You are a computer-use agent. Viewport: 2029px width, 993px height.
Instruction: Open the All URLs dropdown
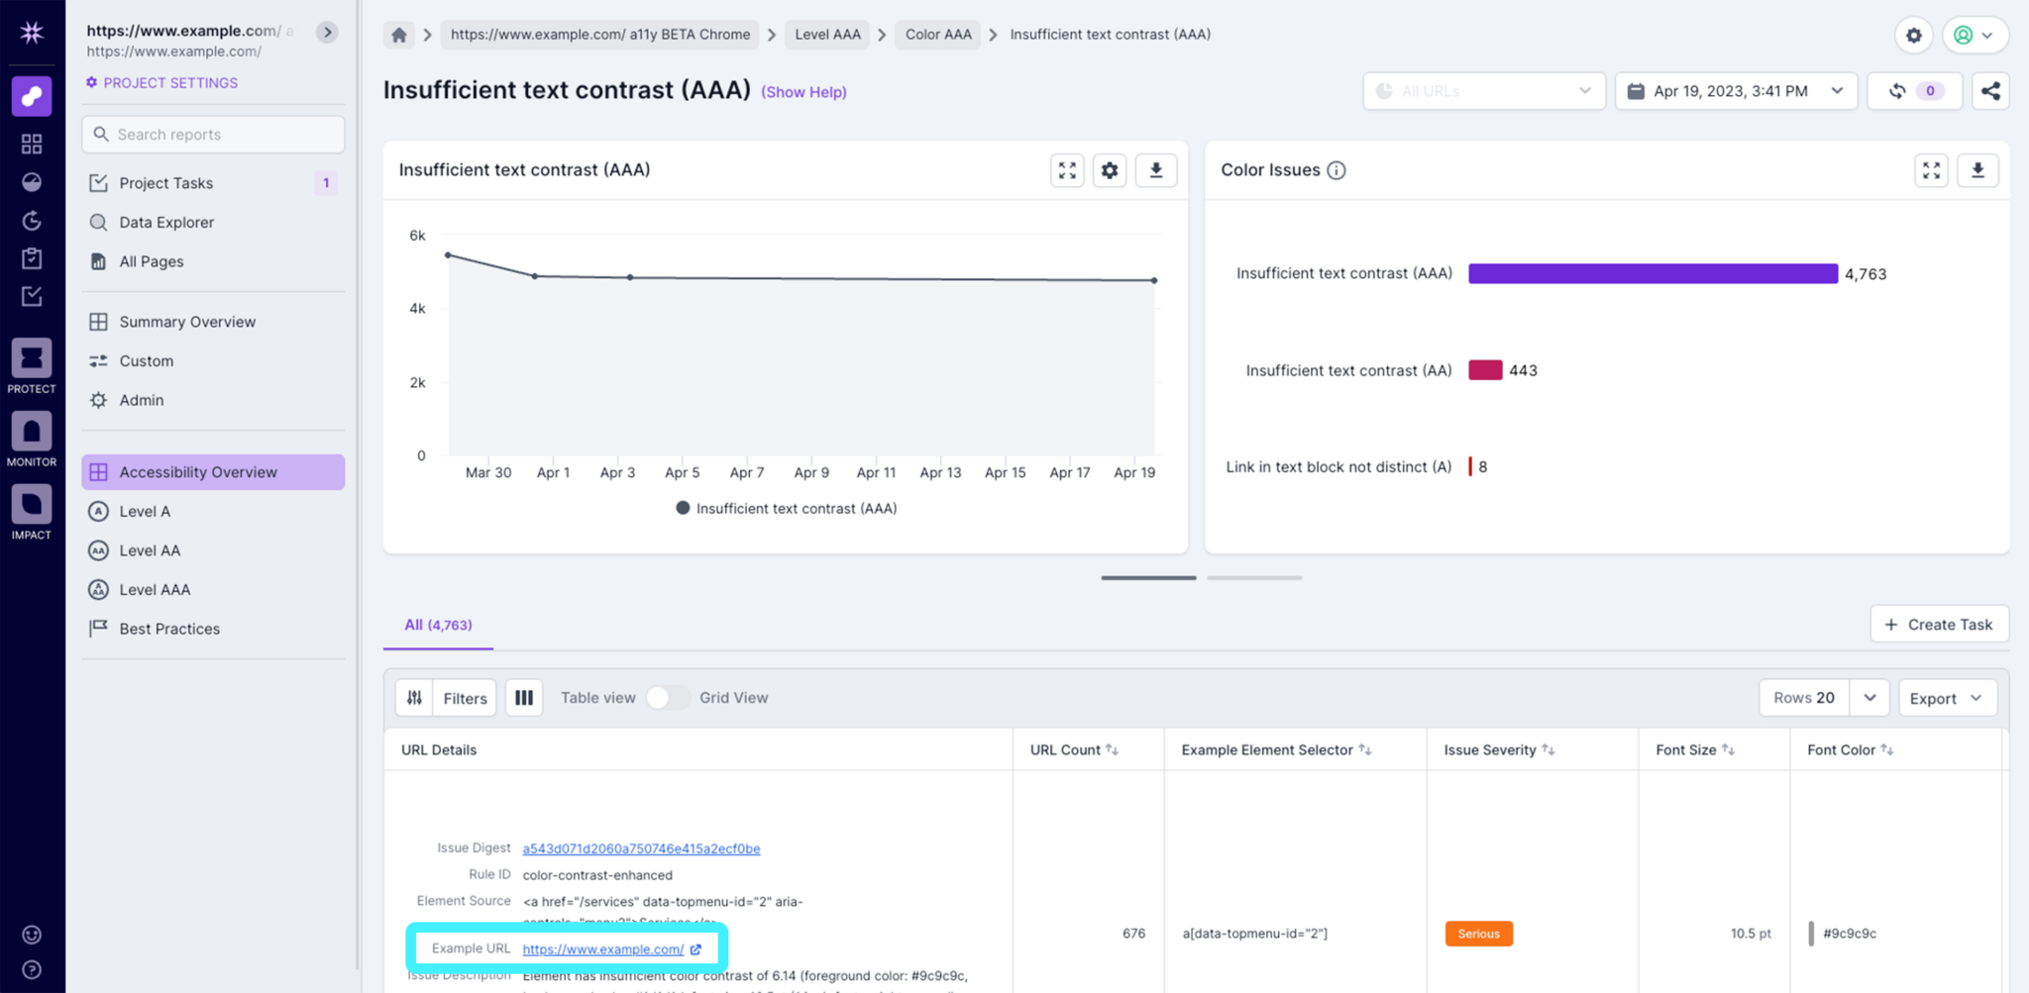tap(1483, 91)
